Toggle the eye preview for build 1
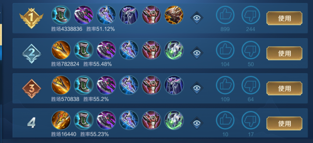 click(x=197, y=18)
